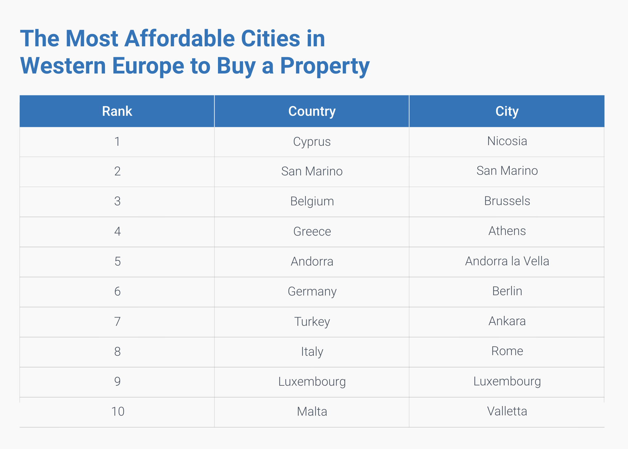This screenshot has width=628, height=449.
Task: Select the Cyprus country cell
Action: pos(312,142)
